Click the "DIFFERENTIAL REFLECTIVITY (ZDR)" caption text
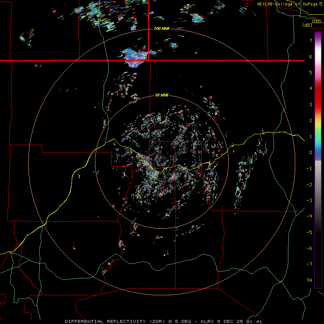The image size is (324, 324). coord(115,321)
